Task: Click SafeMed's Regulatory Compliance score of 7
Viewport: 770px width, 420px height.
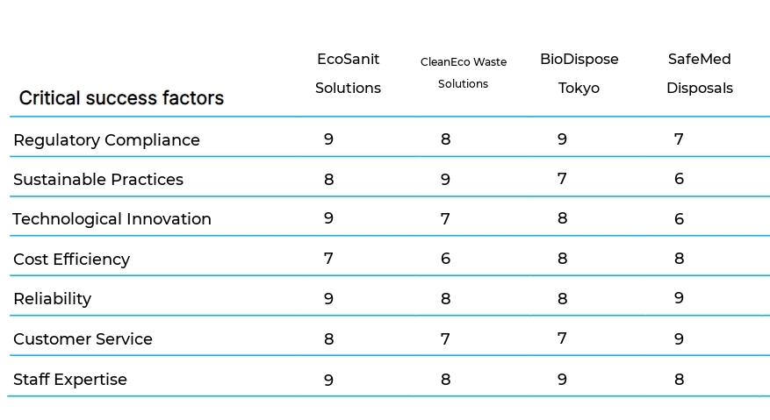Action: point(679,139)
